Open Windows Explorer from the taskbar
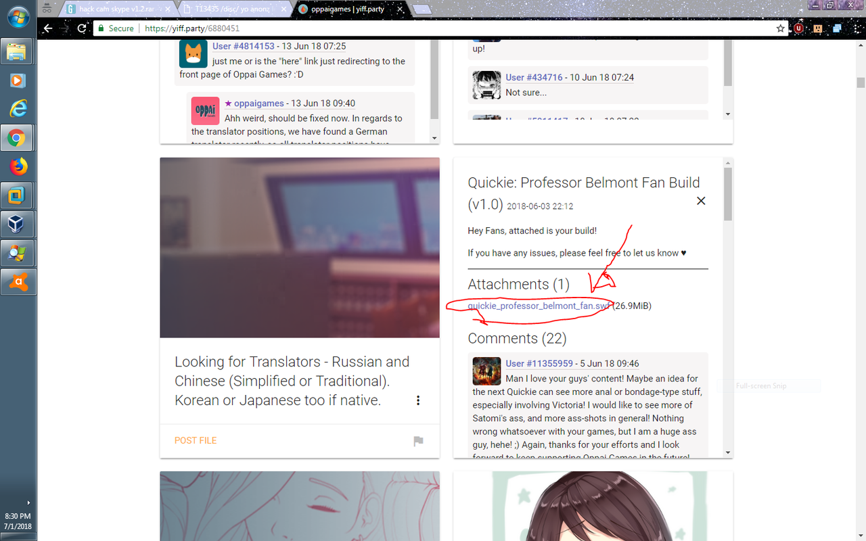 click(17, 52)
